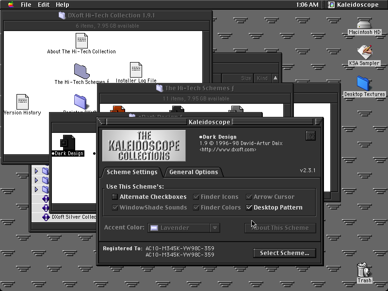Toggle the sort order triangle beside Kind

[275, 78]
